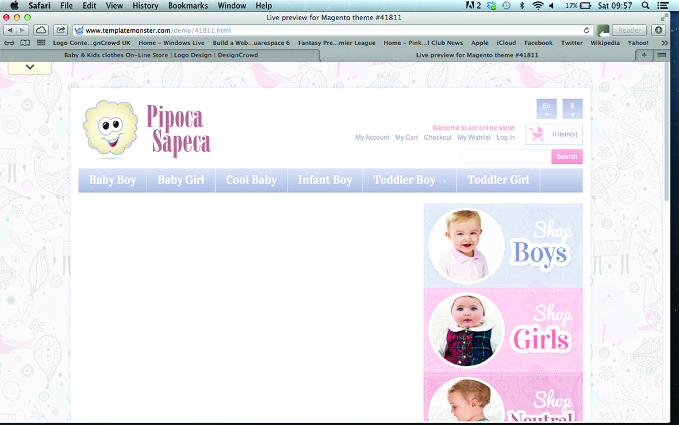Open Spotlight search magnifier
The width and height of the screenshot is (679, 425).
click(x=645, y=6)
